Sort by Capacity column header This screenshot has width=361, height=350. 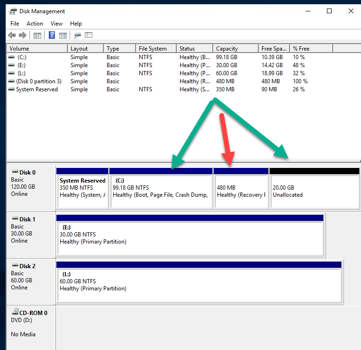click(x=235, y=49)
